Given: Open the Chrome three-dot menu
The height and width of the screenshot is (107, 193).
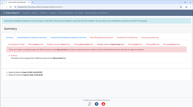Looking at the screenshot, I should (x=190, y=7).
